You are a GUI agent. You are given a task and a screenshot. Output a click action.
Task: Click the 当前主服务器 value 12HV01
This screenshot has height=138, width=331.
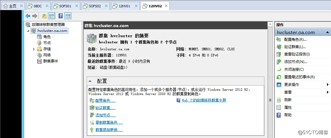tap(121, 55)
